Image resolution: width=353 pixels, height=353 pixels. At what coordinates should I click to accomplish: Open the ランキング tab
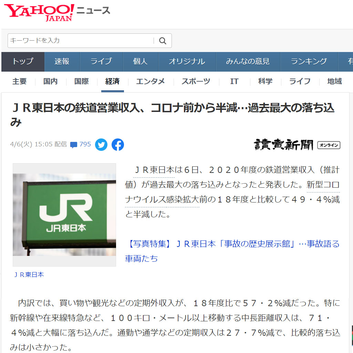[x=309, y=61]
